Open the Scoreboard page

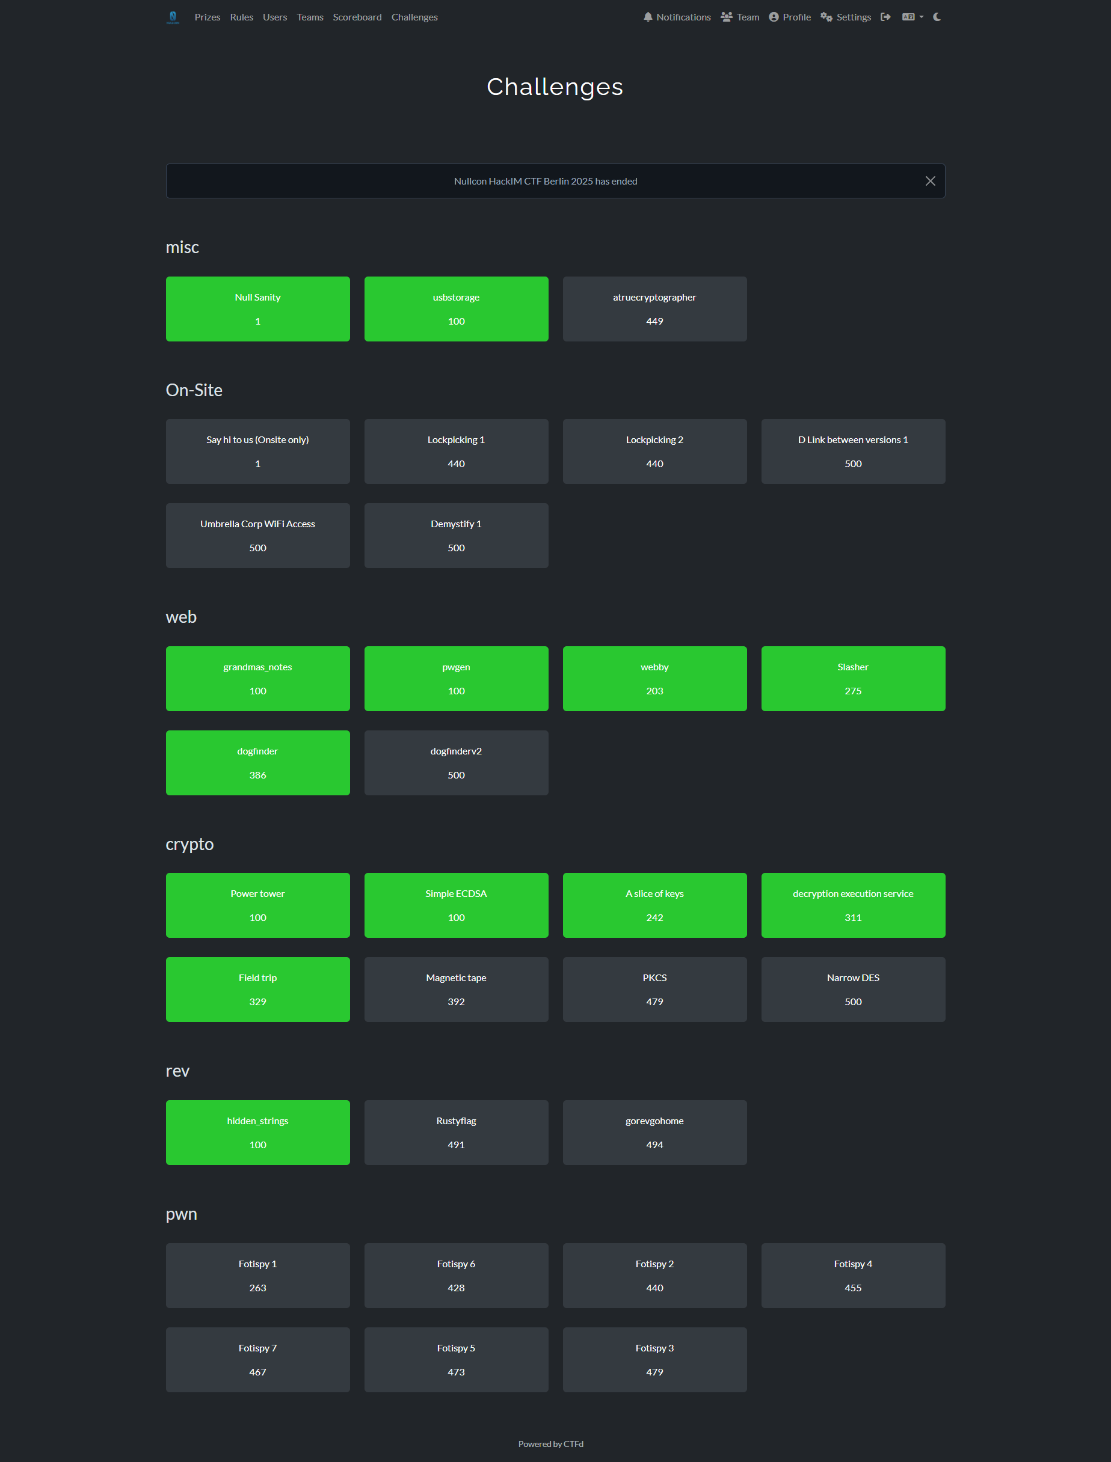click(357, 17)
